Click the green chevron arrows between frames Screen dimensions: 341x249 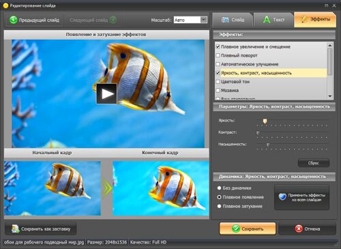coord(107,188)
